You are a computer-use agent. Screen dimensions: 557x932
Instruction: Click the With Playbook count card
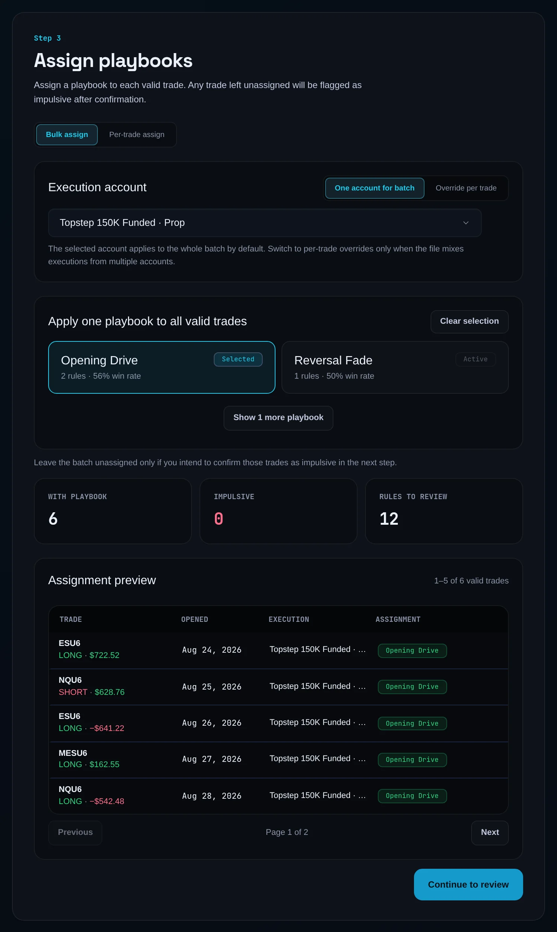[113, 511]
